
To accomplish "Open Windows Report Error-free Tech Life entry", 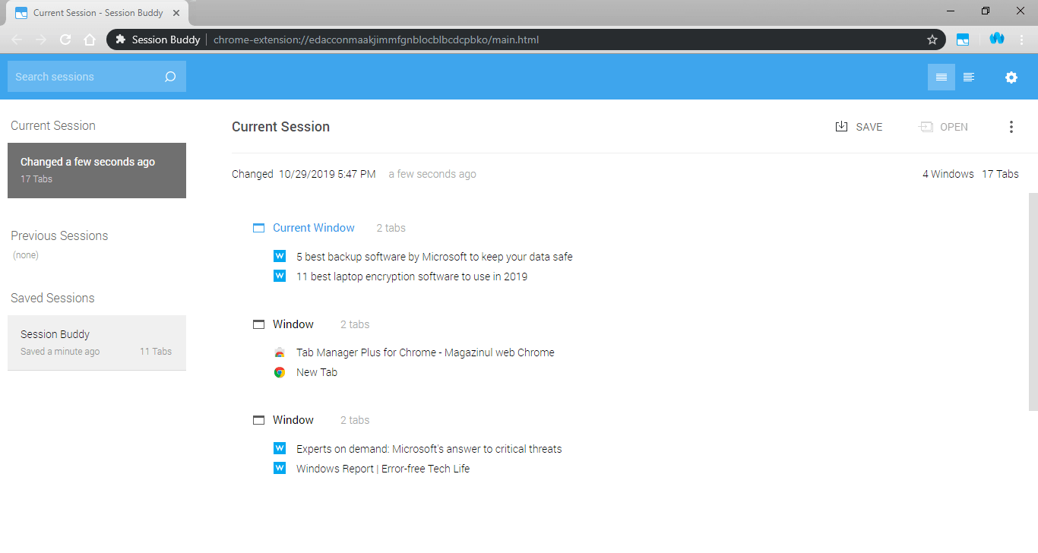I will (x=383, y=469).
